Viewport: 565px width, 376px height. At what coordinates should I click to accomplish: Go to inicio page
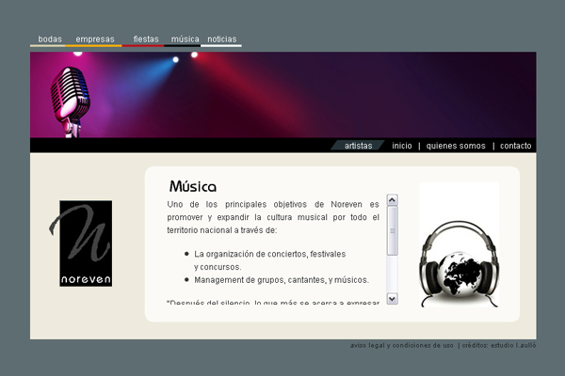point(402,146)
